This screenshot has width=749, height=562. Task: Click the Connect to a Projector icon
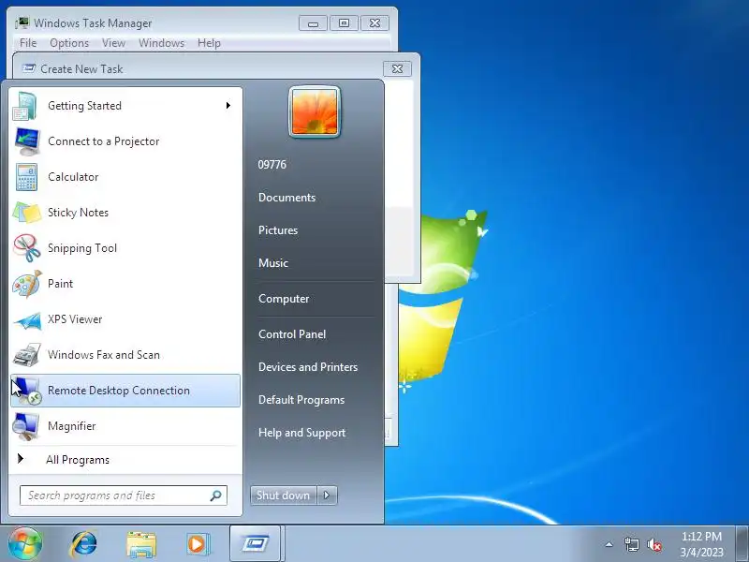coord(27,141)
